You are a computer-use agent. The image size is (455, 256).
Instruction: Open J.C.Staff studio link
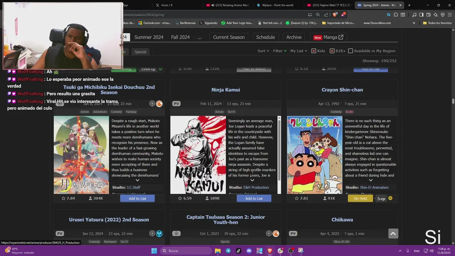pyautogui.click(x=134, y=187)
